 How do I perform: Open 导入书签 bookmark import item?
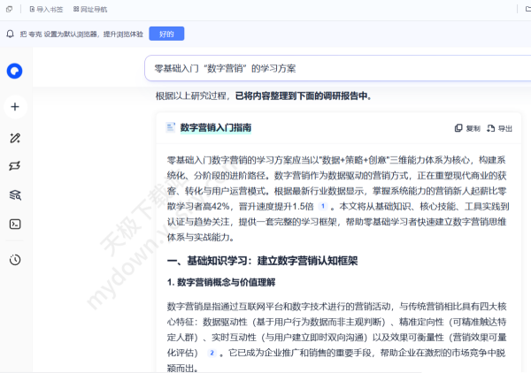pyautogui.click(x=48, y=9)
